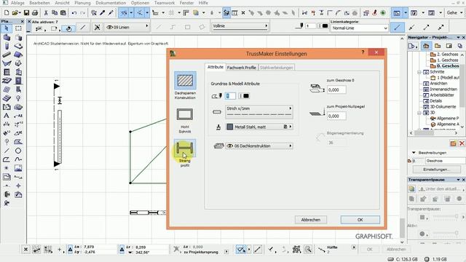Select line with center marker arrowhead option

(x=411, y=28)
